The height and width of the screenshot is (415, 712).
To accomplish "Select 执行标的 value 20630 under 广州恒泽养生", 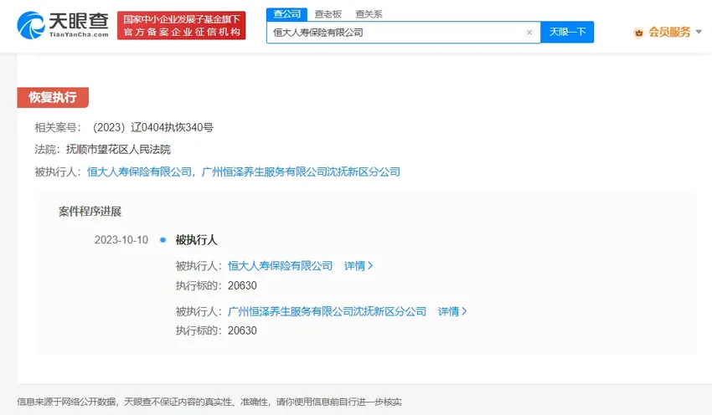I will point(242,330).
